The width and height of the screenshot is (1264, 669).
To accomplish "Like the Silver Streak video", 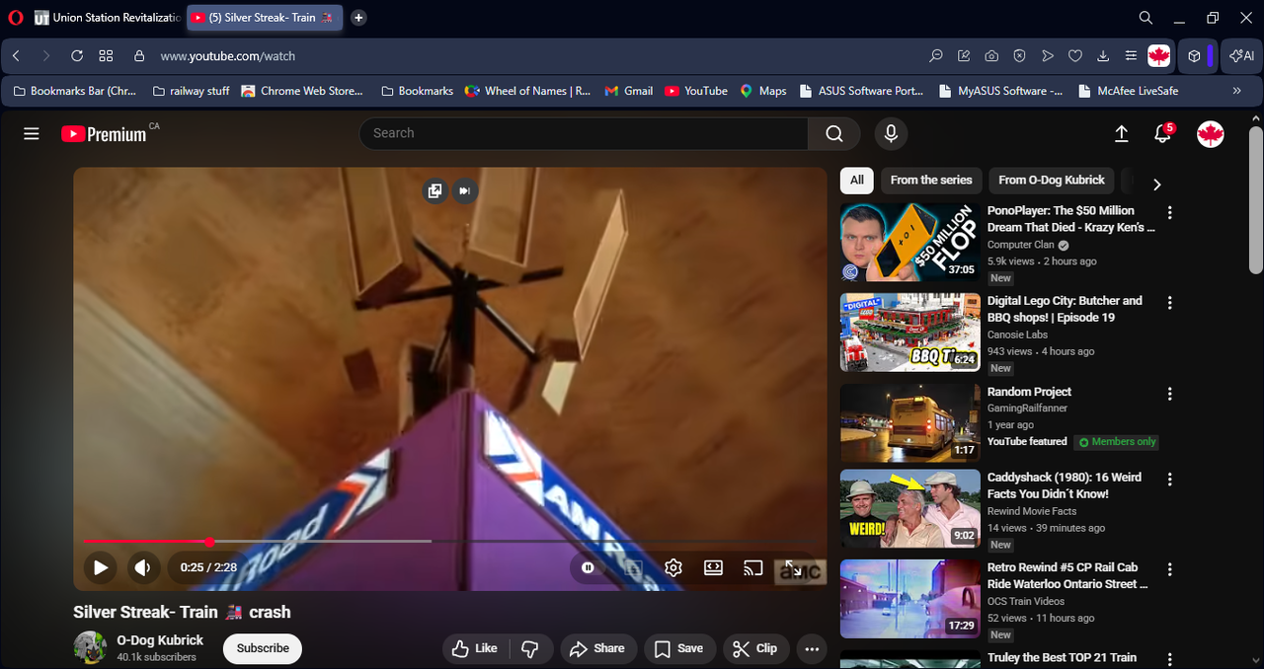I will (475, 648).
